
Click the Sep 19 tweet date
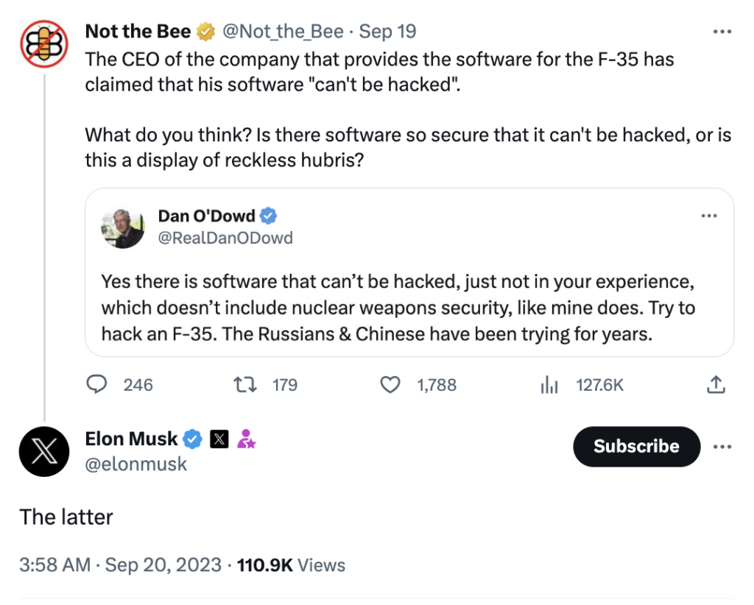click(x=387, y=32)
